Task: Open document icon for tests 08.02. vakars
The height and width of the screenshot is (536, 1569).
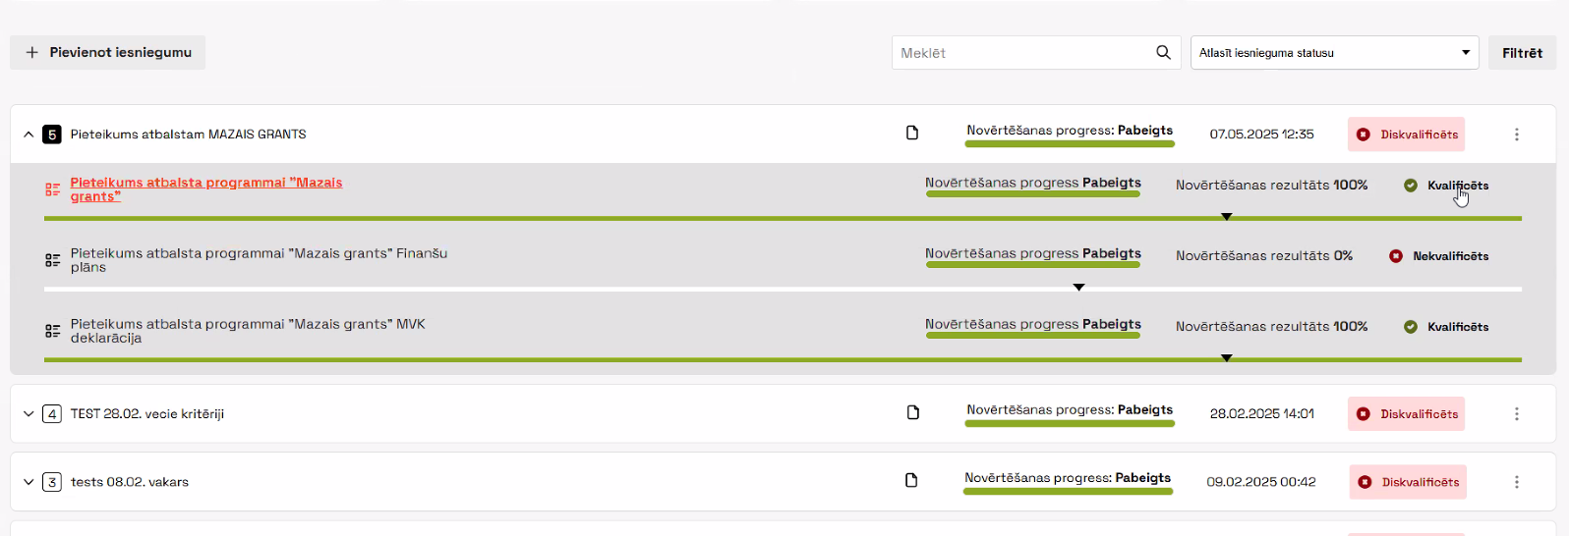Action: pos(911,480)
